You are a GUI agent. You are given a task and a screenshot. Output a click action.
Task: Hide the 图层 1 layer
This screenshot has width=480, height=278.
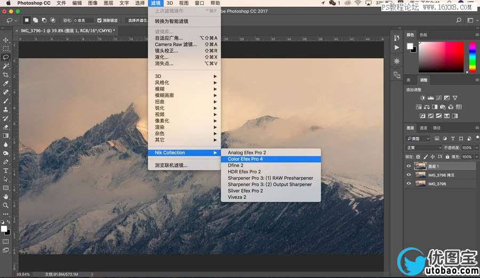409,166
